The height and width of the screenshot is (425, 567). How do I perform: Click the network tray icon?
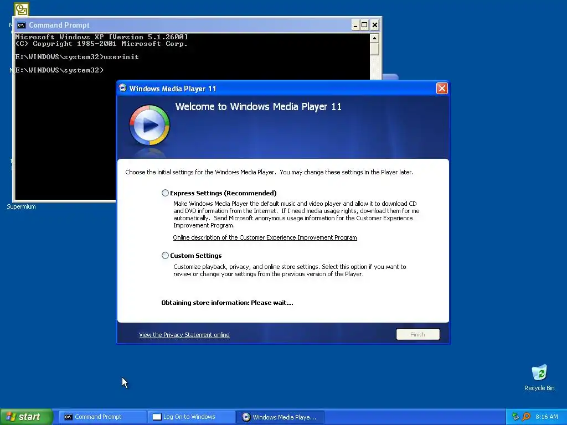pos(516,417)
